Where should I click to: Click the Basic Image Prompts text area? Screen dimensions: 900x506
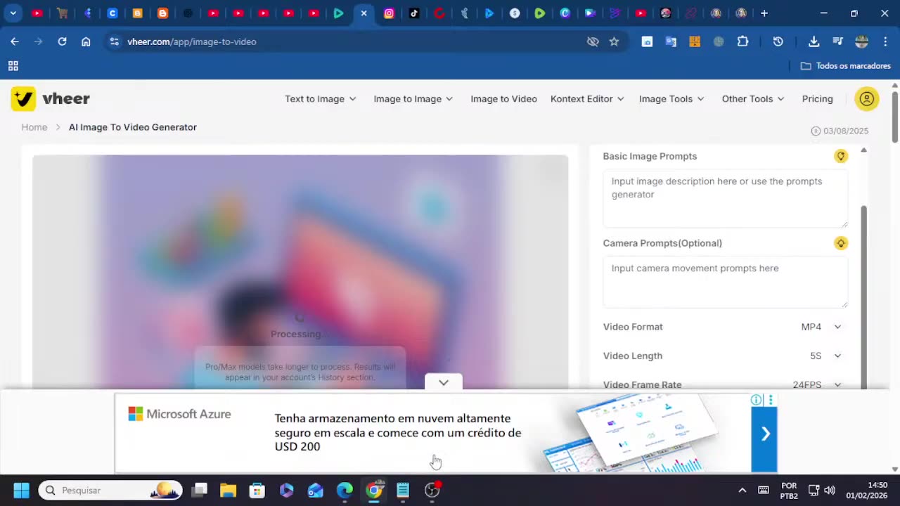[x=725, y=198]
